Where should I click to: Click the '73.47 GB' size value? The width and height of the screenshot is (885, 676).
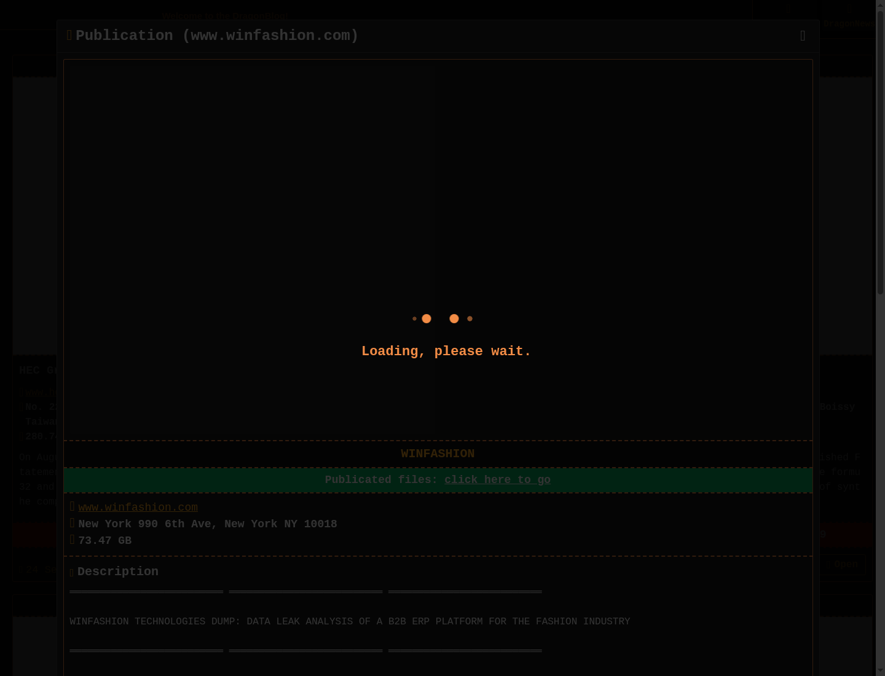[104, 541]
